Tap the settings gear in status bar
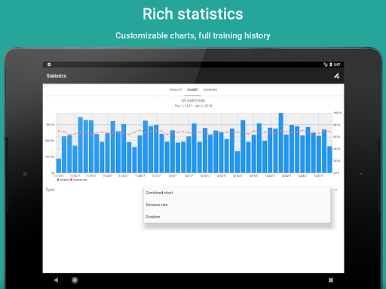Viewport: 386px width, 289px height. point(49,65)
